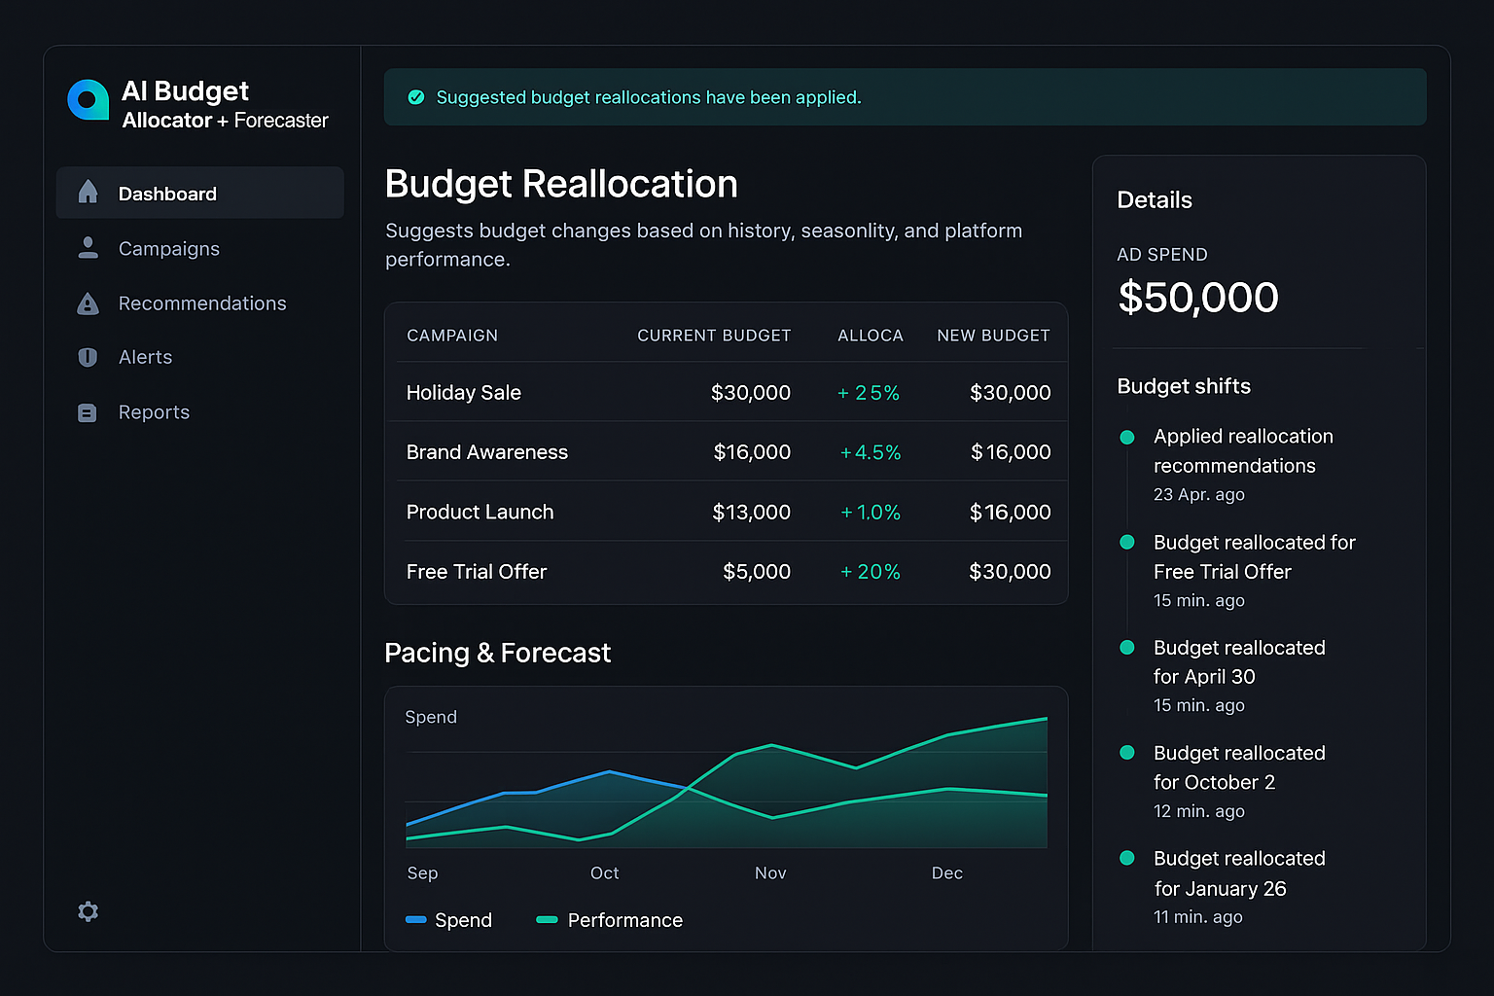Viewport: 1494px width, 996px height.
Task: Click the green checkmark in confirmation banner
Action: [x=416, y=96]
